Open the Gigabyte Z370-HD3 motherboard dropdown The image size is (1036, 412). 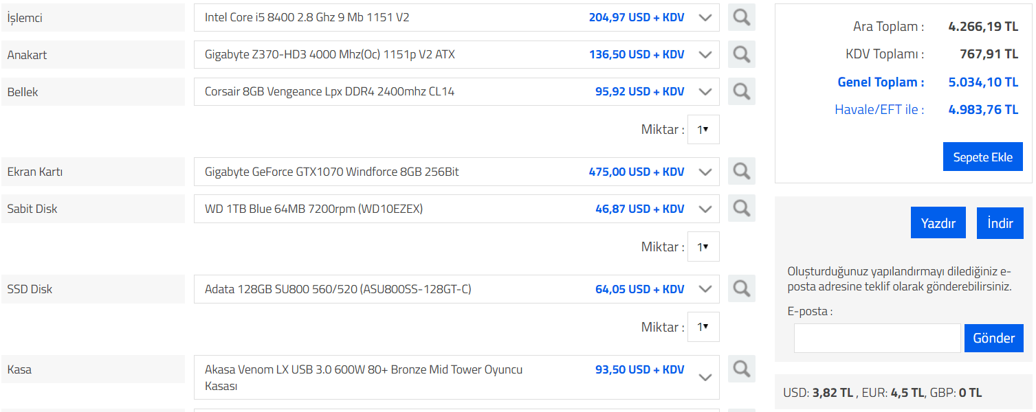point(705,55)
